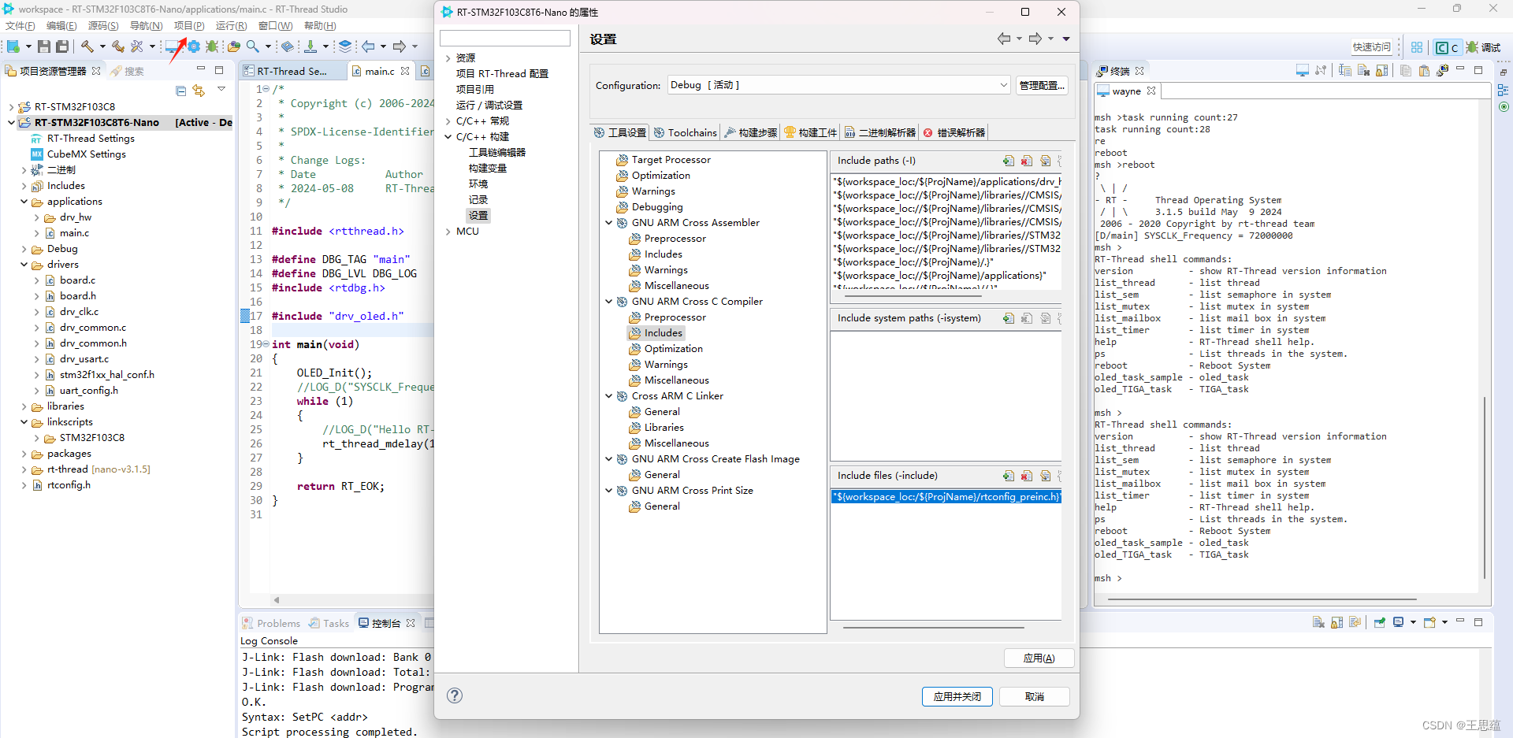This screenshot has height=738, width=1513.
Task: Click the Save All icon in main toolbar
Action: pos(63,46)
